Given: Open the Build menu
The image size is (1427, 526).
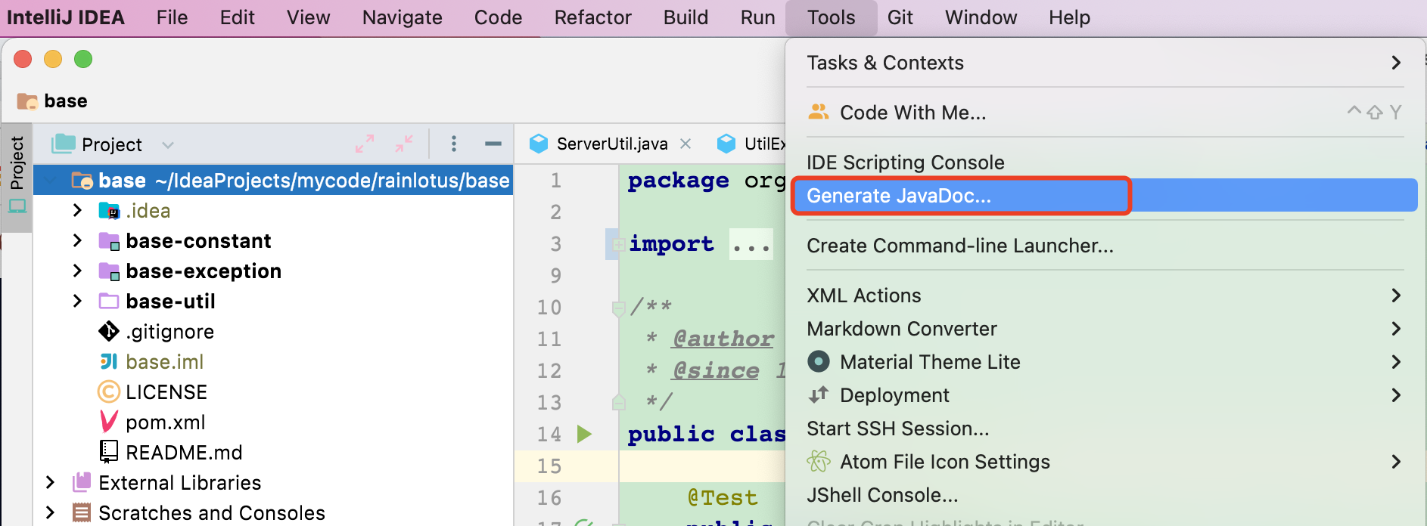Looking at the screenshot, I should click(x=686, y=17).
